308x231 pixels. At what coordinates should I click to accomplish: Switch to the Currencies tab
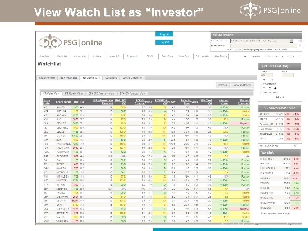coord(111,78)
